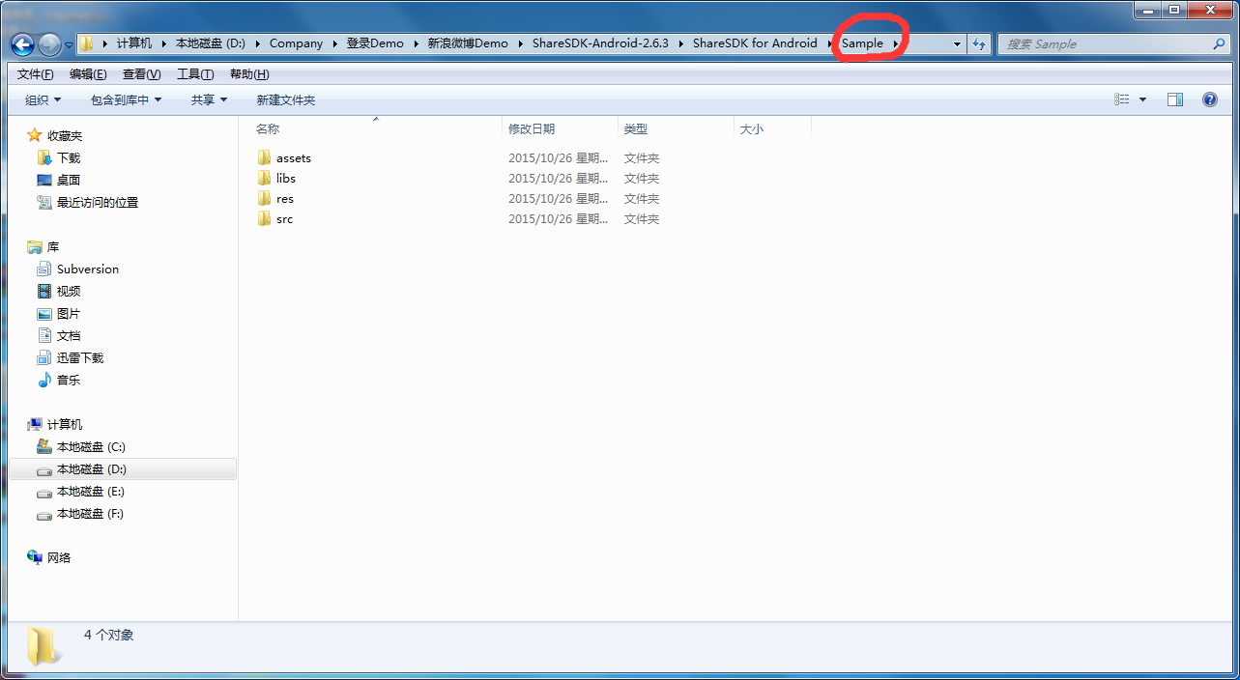Click ShareSDK for Android breadcrumb
Viewport: 1240px width, 680px height.
[755, 43]
